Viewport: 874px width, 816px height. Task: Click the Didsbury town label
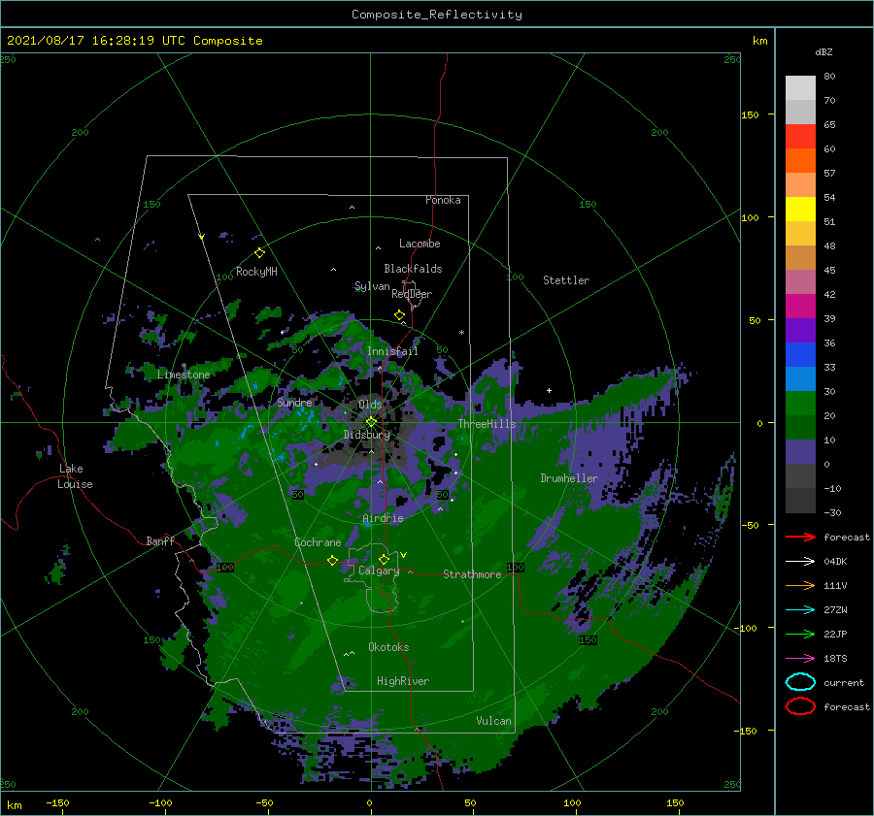tap(366, 435)
